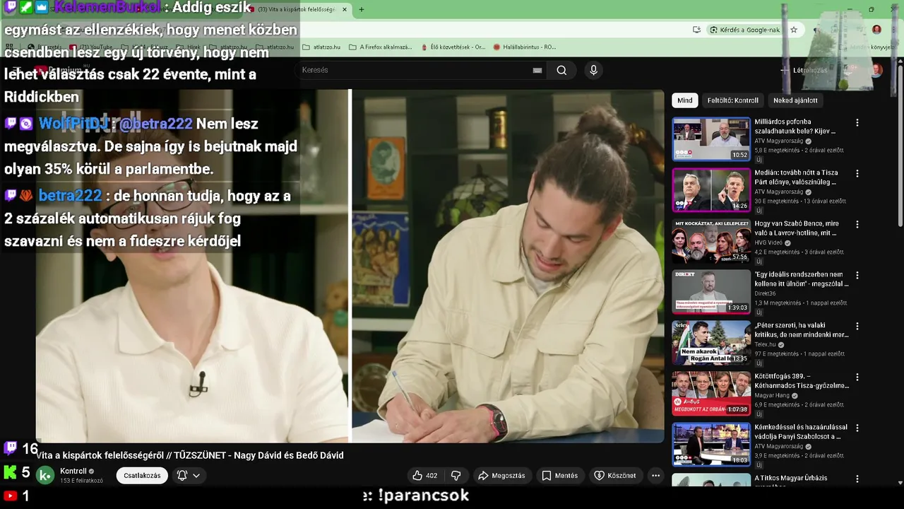This screenshot has width=904, height=509.
Task: Open 'Medián: tovább nőtt a Tisza' thumbnail
Action: click(x=711, y=190)
